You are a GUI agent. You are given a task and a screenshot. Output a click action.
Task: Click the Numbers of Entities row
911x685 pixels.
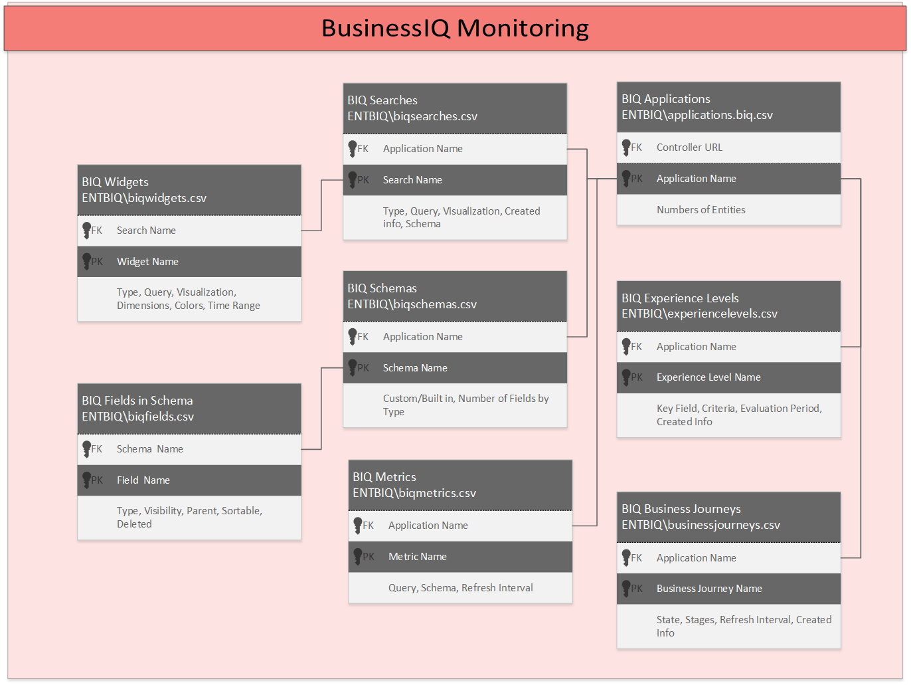[x=728, y=210]
